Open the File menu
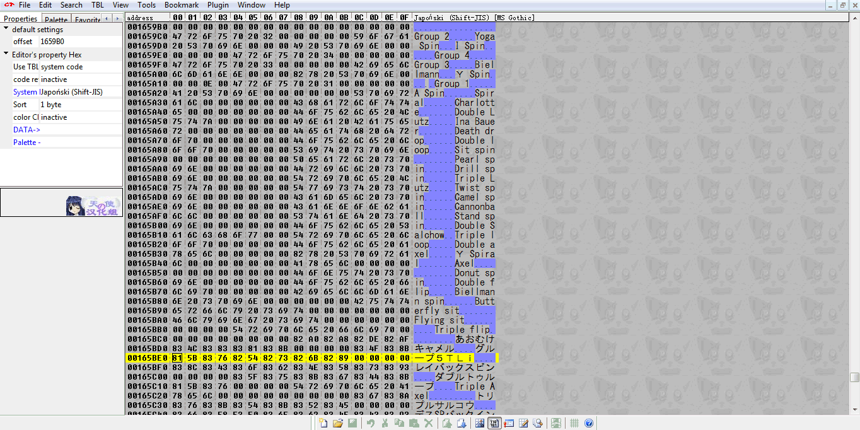 25,4
